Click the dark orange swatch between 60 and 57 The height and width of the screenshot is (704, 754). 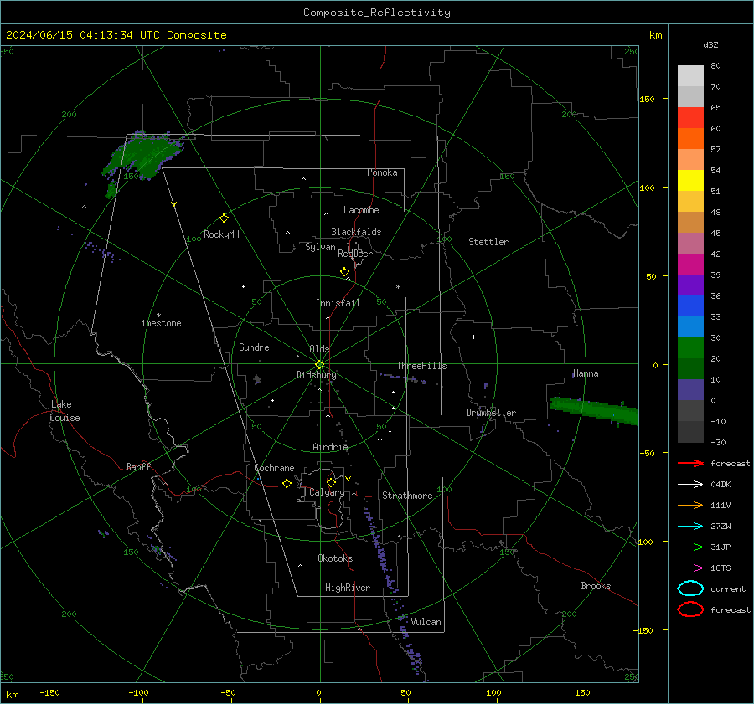pyautogui.click(x=690, y=139)
